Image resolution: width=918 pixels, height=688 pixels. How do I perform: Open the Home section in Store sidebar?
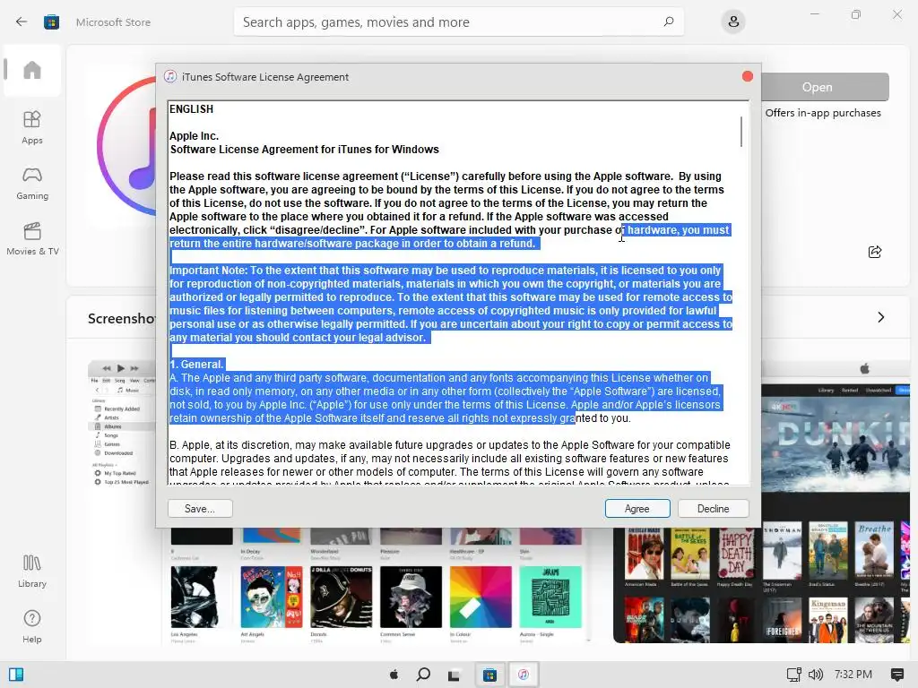tap(32, 70)
